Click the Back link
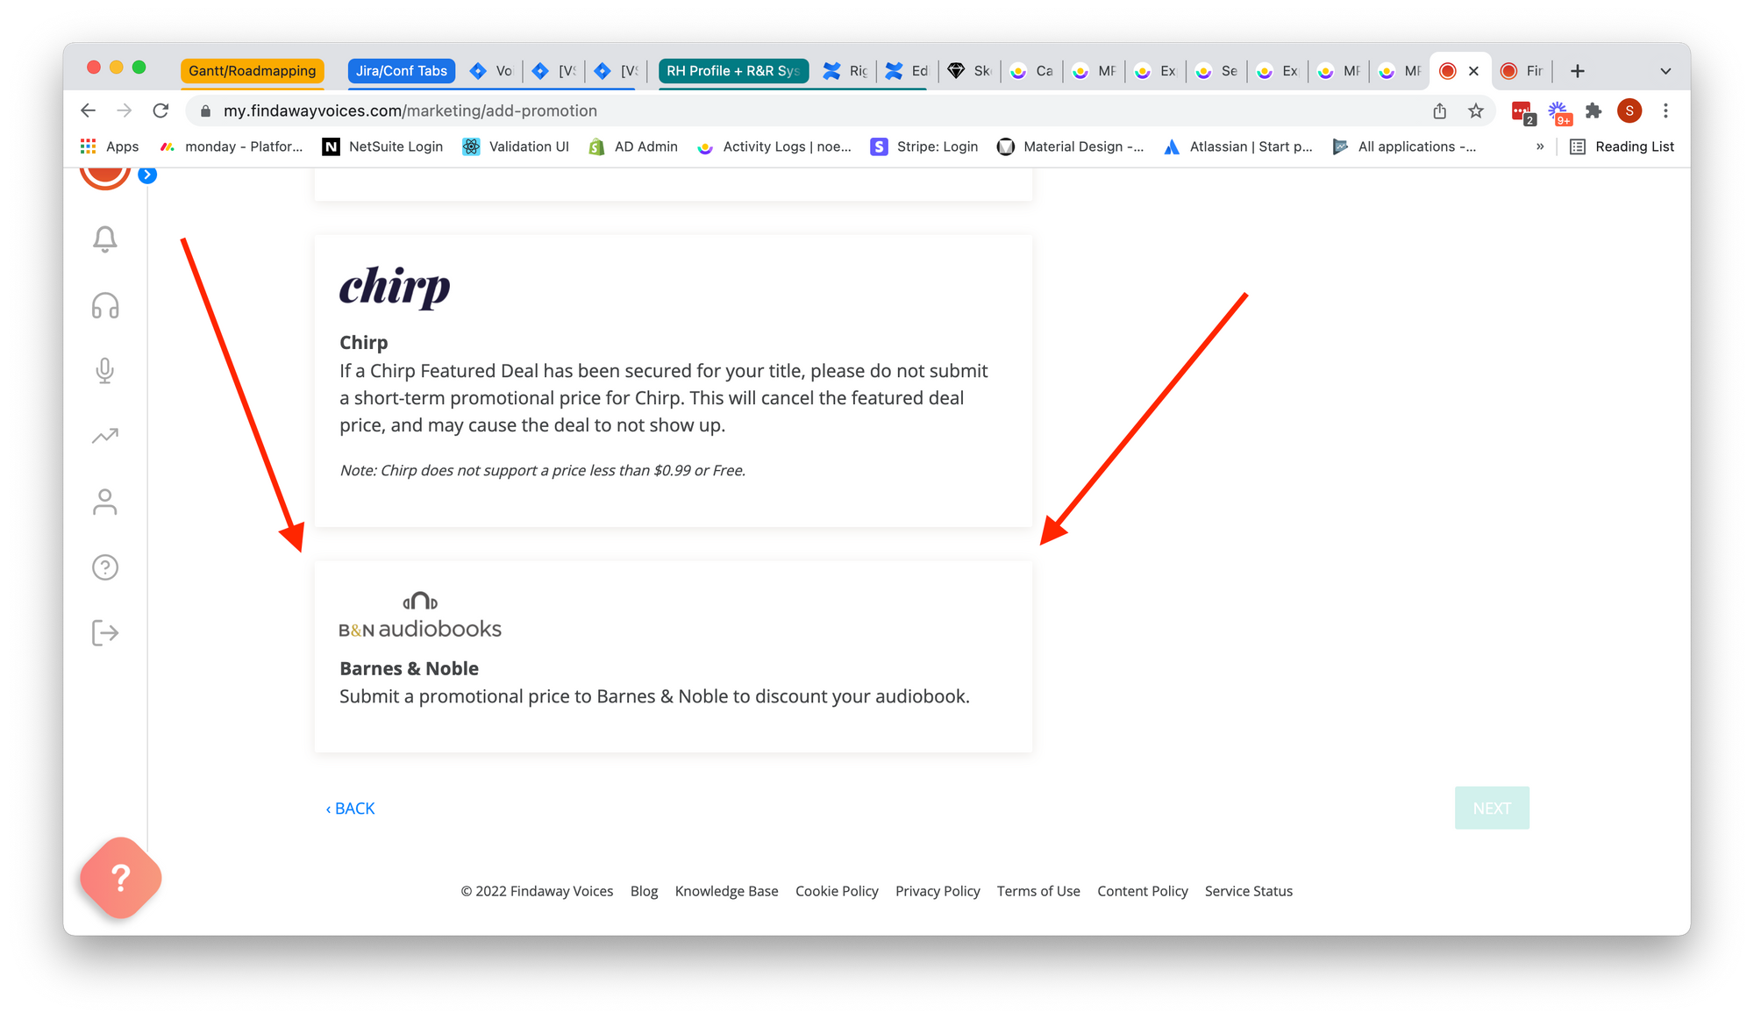This screenshot has width=1754, height=1019. coord(351,809)
